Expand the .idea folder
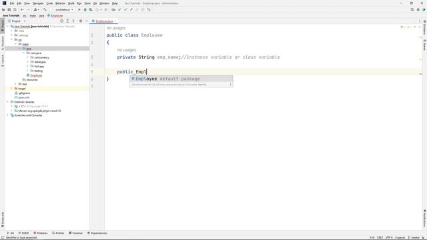This screenshot has width=427, height=240. 12,31
